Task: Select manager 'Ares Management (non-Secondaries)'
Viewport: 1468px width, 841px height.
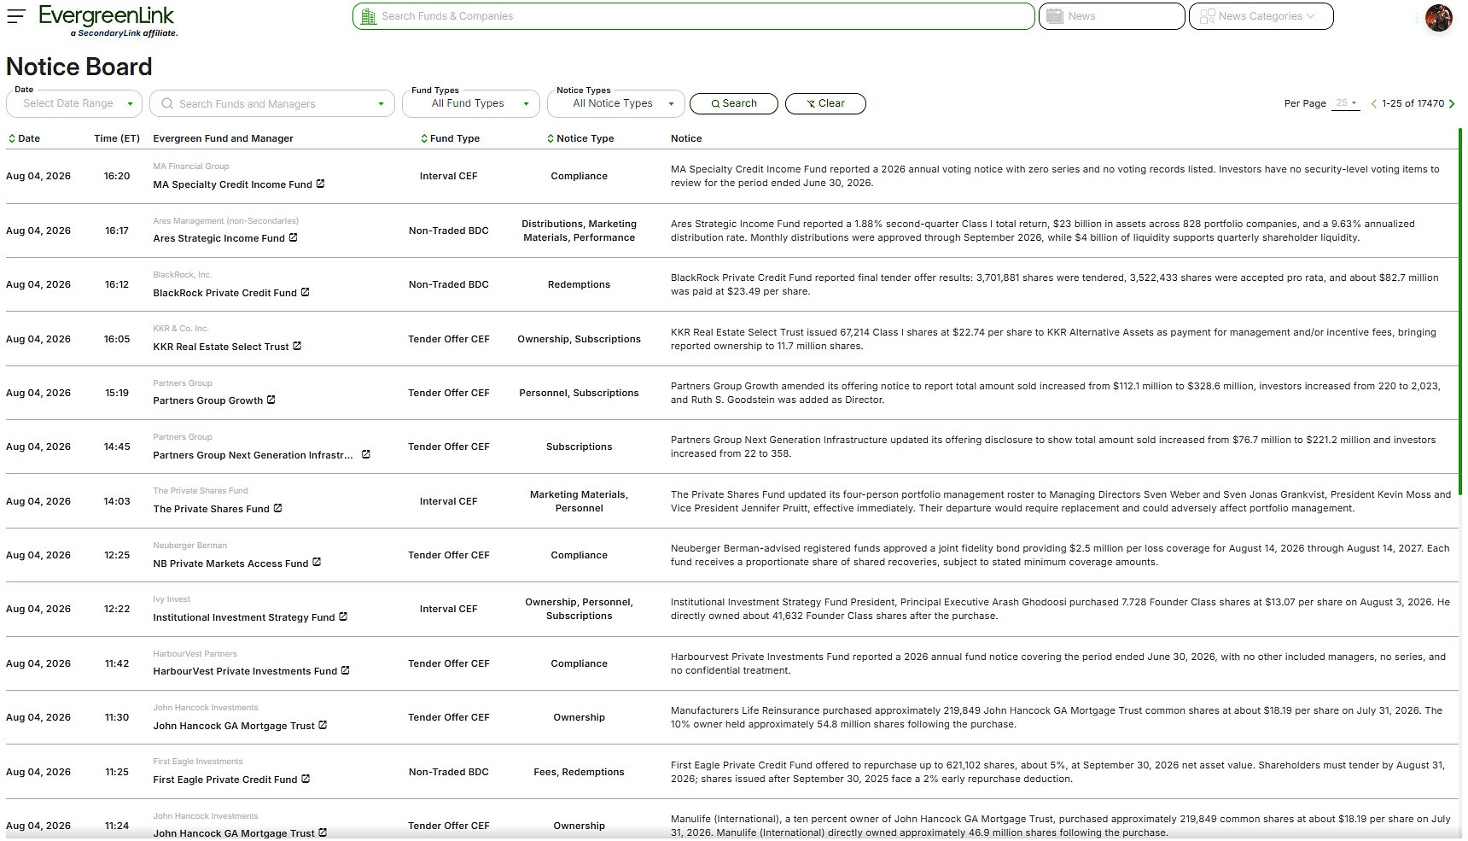Action: 225,220
